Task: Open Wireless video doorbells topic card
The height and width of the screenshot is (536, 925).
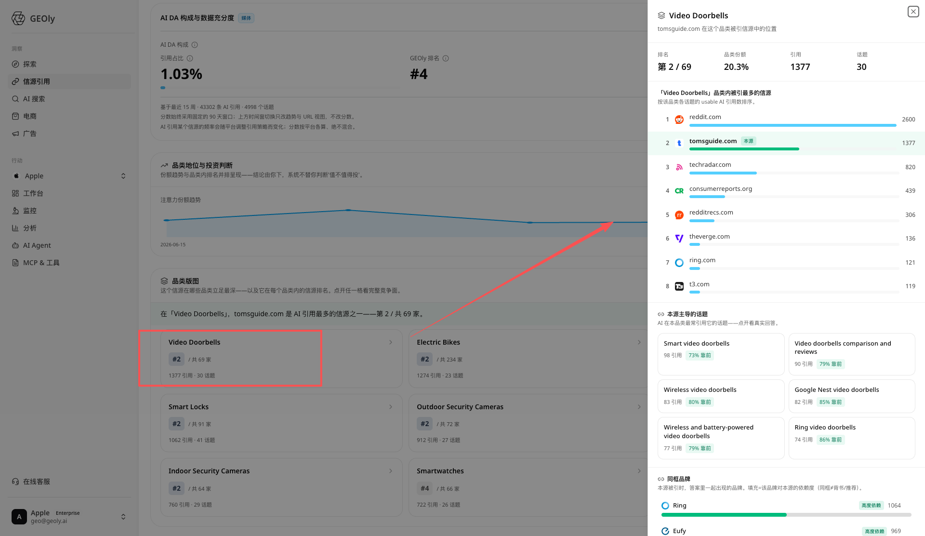Action: 721,396
